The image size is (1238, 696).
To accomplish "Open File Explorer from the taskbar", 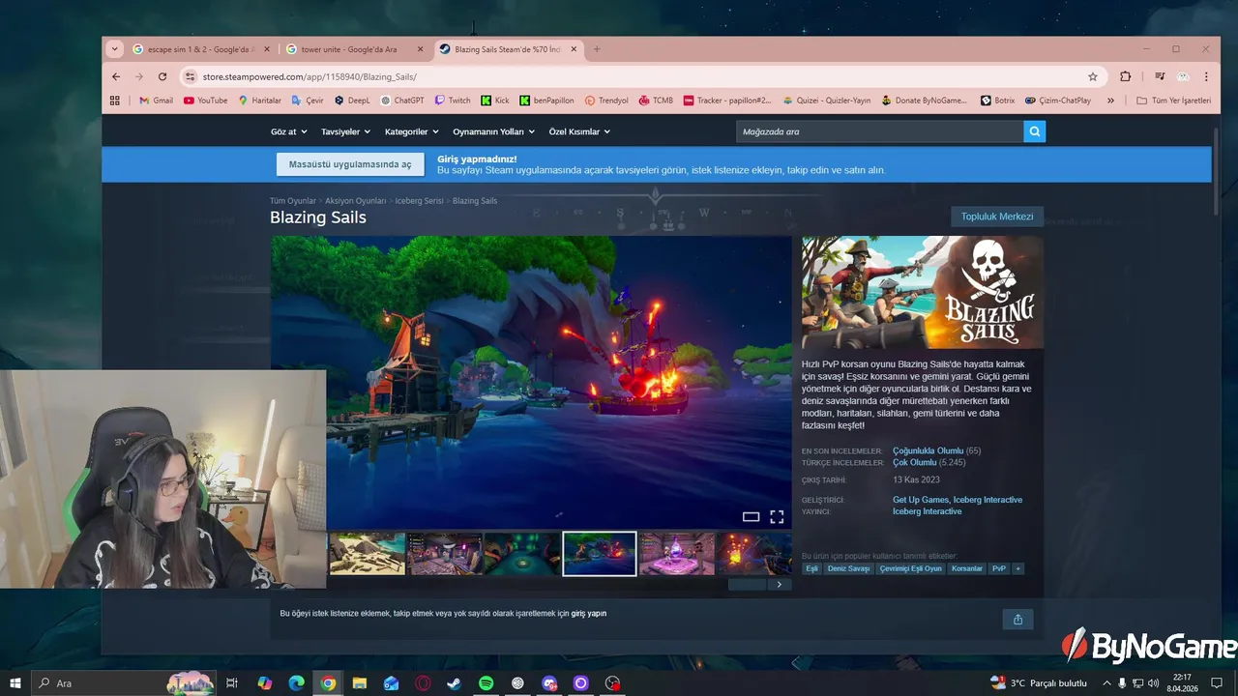I will point(359,683).
